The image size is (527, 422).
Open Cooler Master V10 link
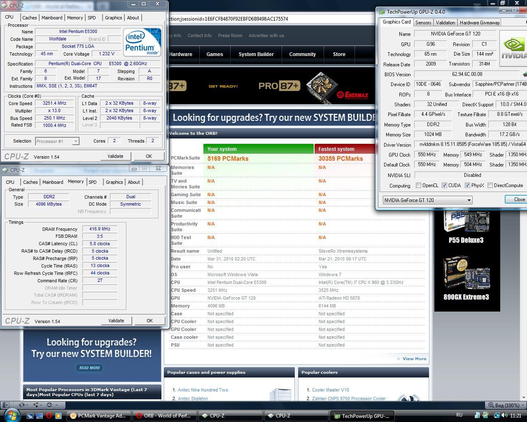pyautogui.click(x=331, y=390)
